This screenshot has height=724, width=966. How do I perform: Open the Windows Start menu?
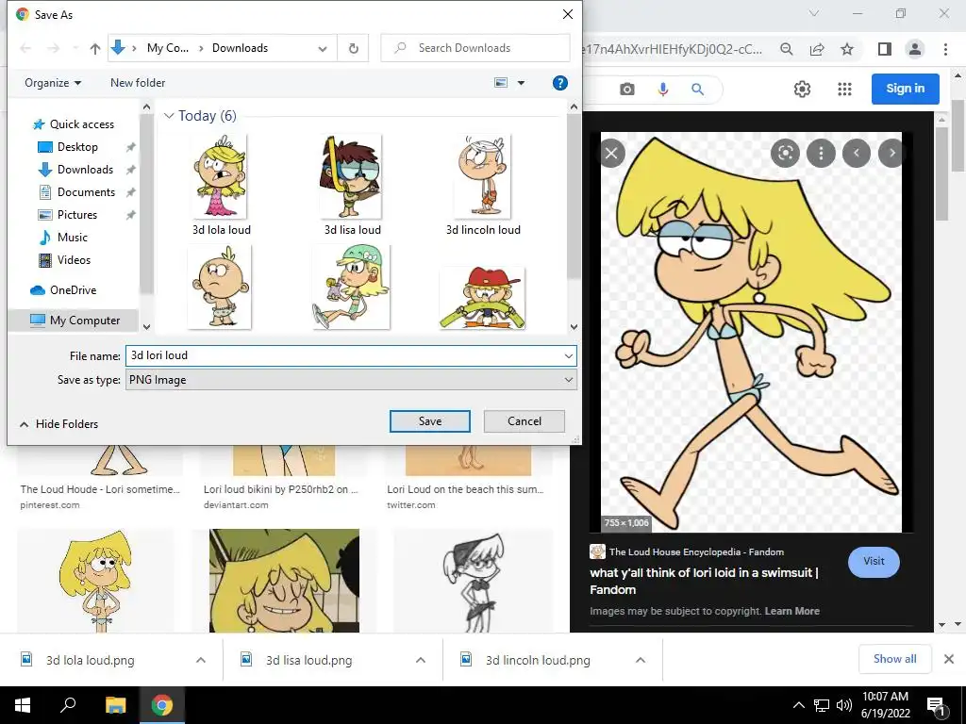(23, 705)
